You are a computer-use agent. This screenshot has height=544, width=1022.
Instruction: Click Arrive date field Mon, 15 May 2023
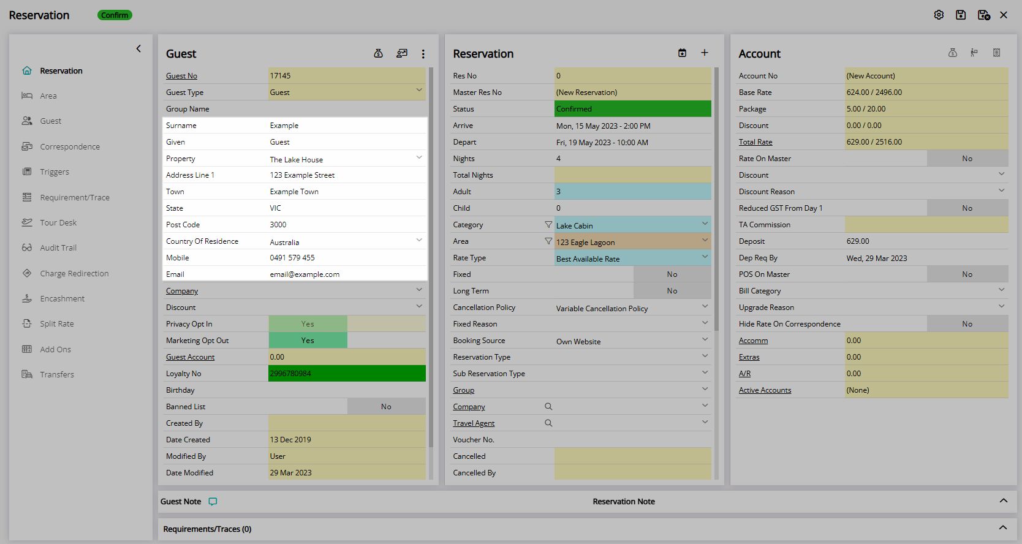[633, 125]
